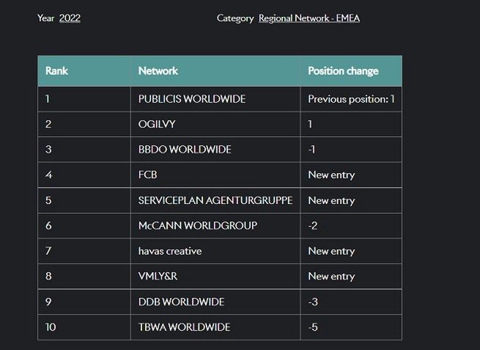Click BBDO WORLDWIDE in the table
The height and width of the screenshot is (350, 480).
pos(185,150)
